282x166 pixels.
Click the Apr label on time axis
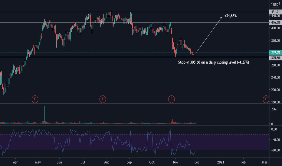(x=15, y=162)
